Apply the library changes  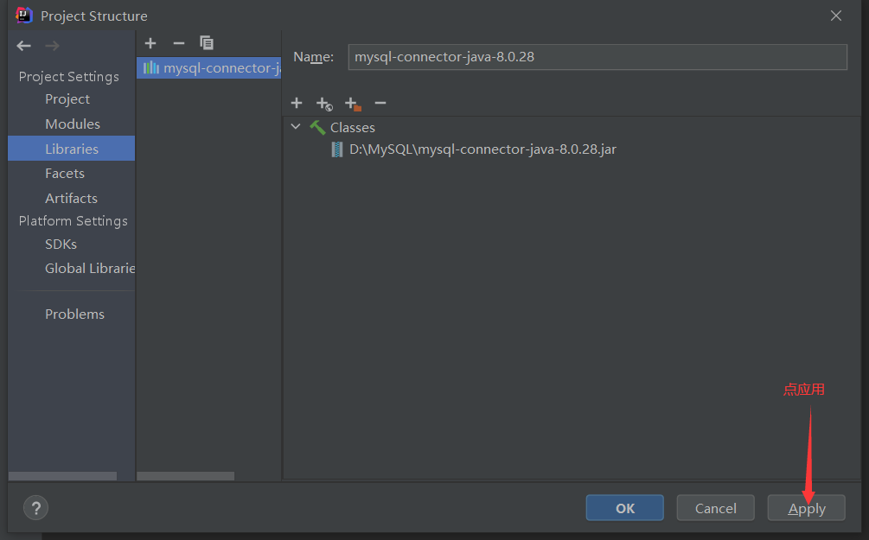pos(806,508)
